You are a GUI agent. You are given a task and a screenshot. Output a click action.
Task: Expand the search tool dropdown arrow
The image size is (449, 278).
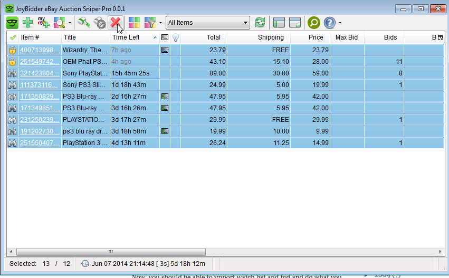pyautogui.click(x=70, y=23)
